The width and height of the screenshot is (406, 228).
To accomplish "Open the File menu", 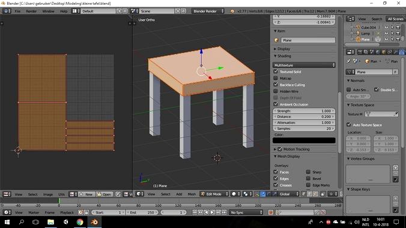I will [17, 11].
